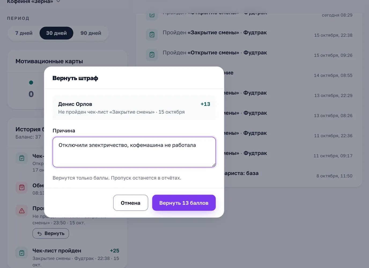The height and width of the screenshot is (268, 369).
Task: Click the text «Не пройден чек-лист «Закрытие смены» · 15 октября»
Action: [121, 112]
